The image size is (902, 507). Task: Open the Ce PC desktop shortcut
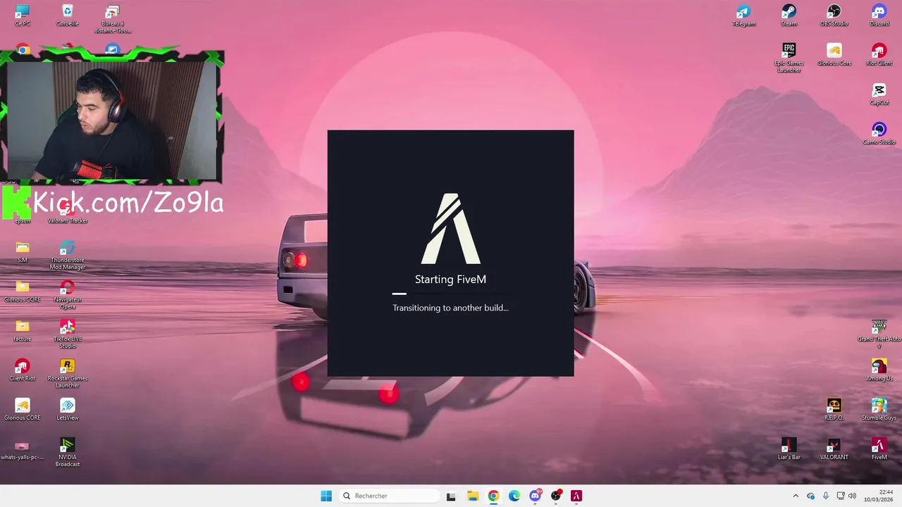23,15
